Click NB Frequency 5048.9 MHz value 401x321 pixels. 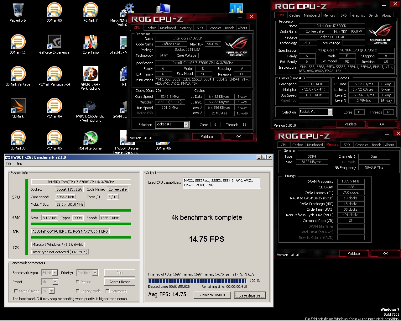[374, 168]
